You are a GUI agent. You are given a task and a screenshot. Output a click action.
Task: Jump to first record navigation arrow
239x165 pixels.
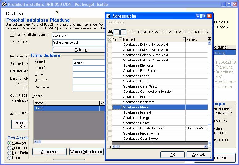(109, 147)
